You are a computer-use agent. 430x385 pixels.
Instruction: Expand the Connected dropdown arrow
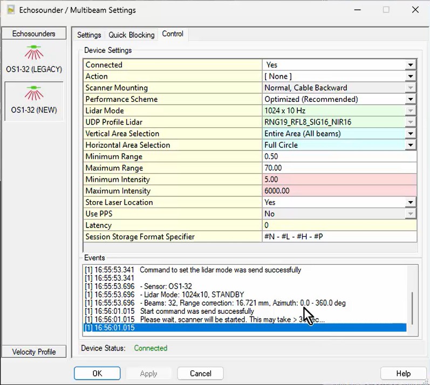(x=410, y=65)
